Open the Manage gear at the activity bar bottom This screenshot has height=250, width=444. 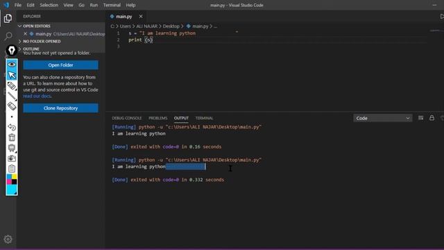click(x=8, y=239)
